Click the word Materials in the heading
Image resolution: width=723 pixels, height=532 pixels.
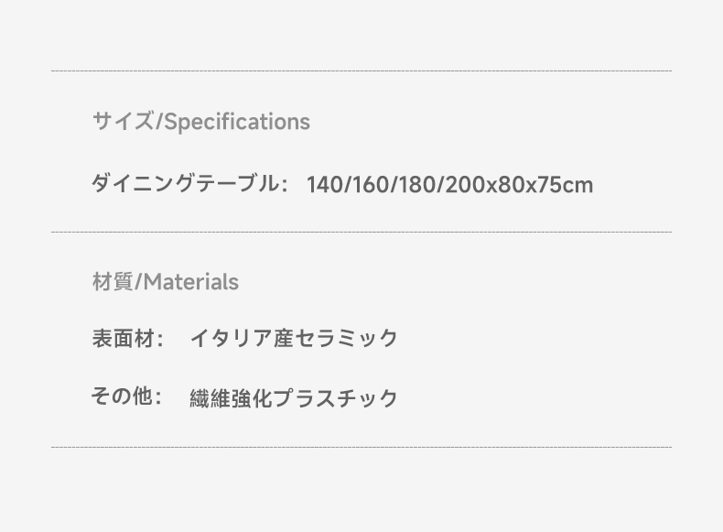point(191,282)
